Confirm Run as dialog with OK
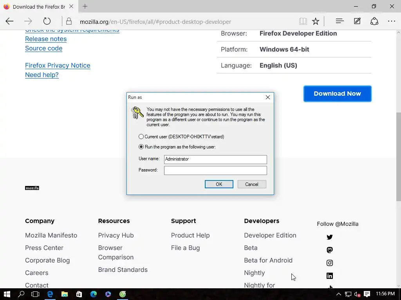401x300 pixels. point(219,184)
